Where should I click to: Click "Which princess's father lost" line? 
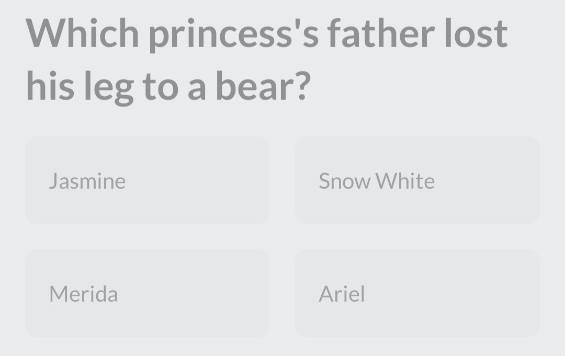267,34
